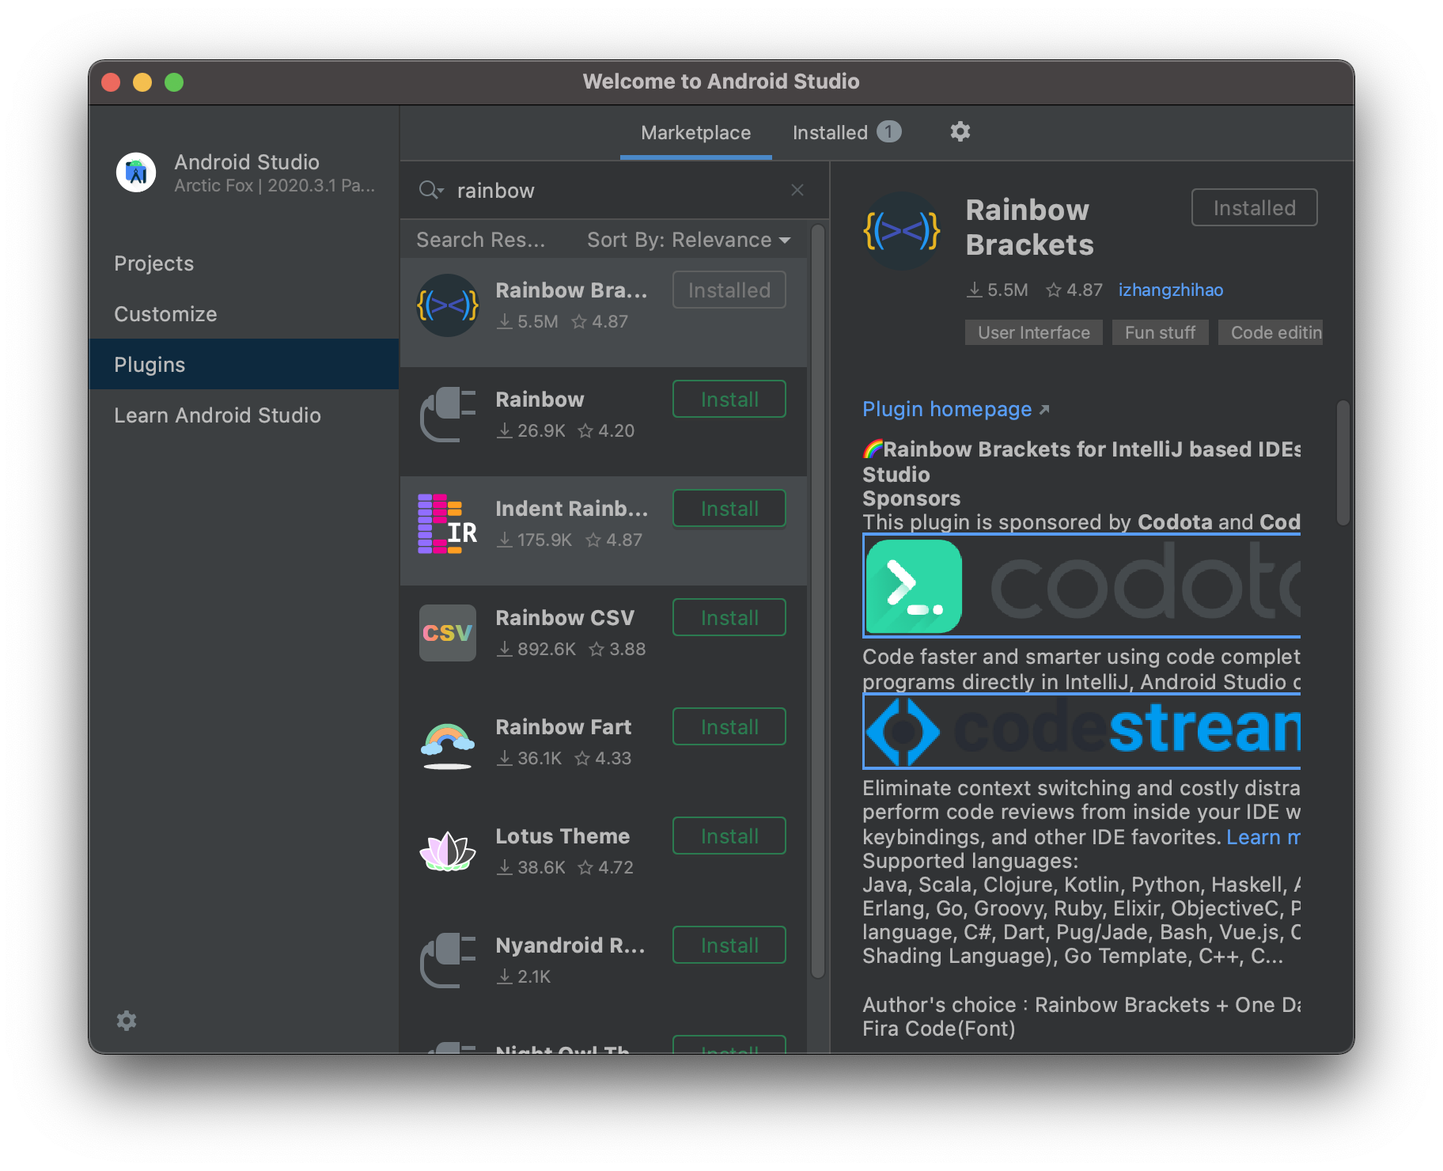Click the User Interface tag

[1034, 332]
